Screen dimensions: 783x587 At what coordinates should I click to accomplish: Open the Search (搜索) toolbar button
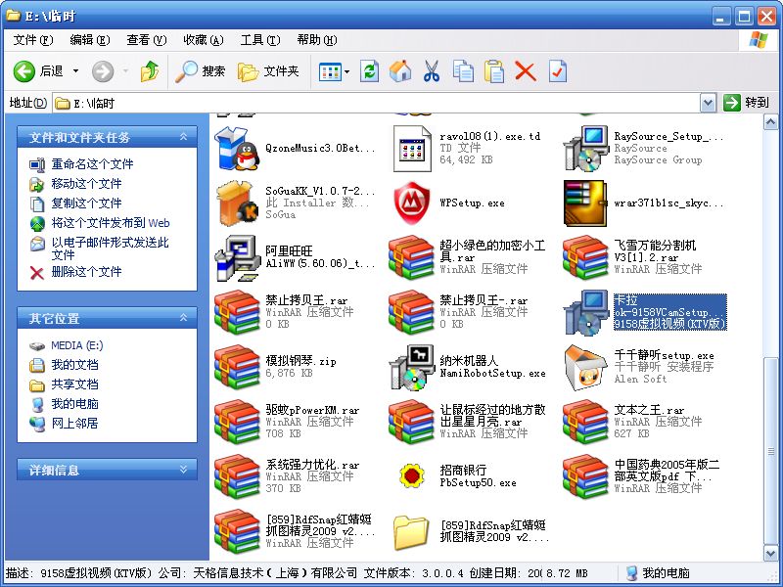coord(201,71)
